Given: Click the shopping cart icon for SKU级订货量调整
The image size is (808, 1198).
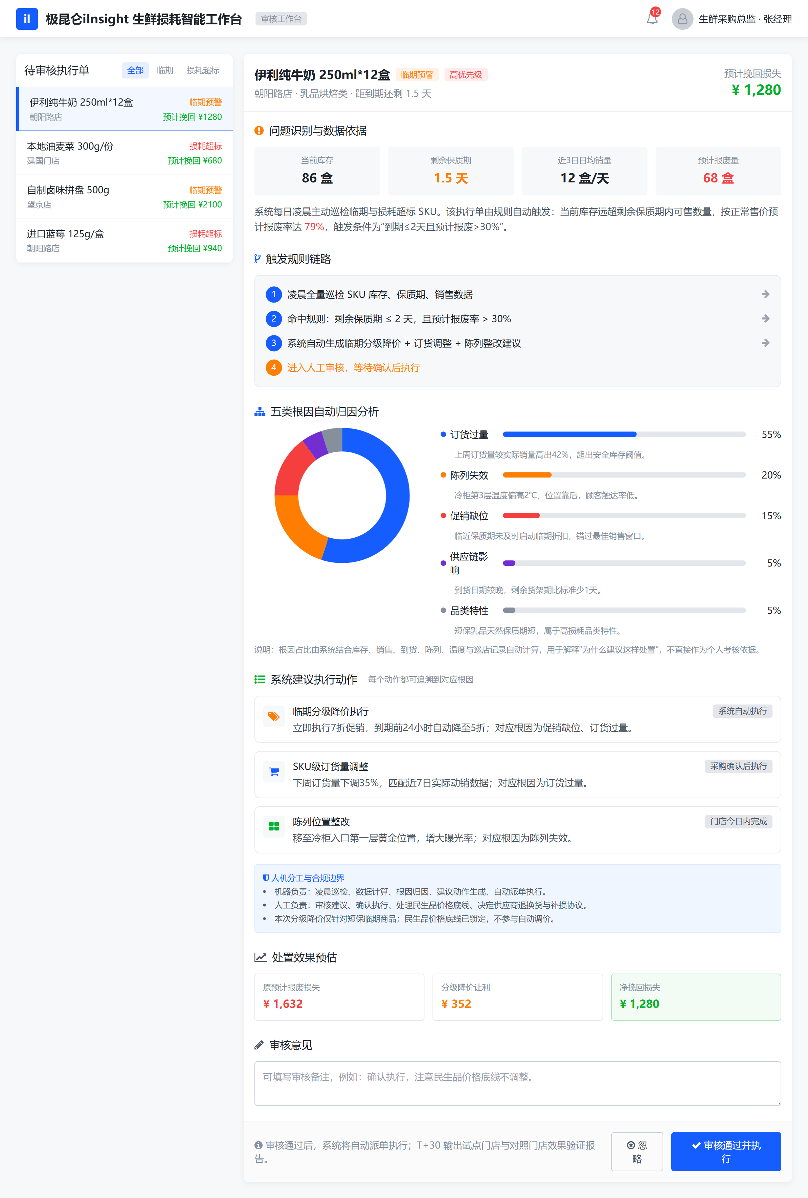Looking at the screenshot, I should click(274, 771).
